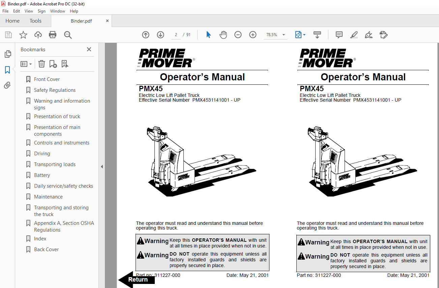Collapse the navigation pane arrow

pos(102,166)
